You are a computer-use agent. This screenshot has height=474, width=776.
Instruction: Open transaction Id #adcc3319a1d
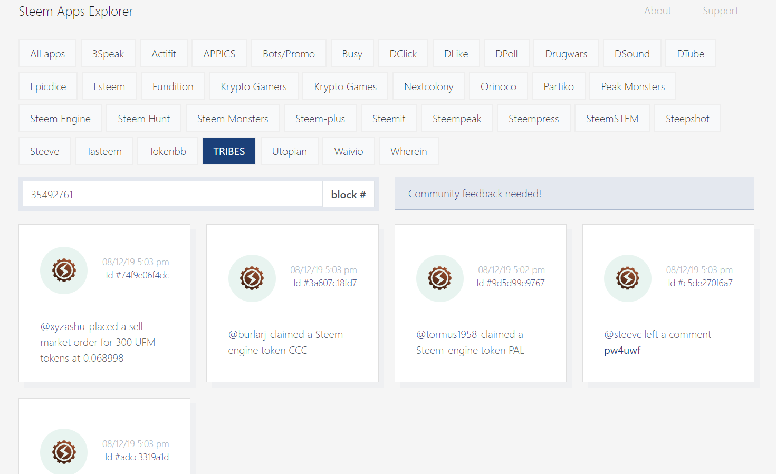point(137,457)
